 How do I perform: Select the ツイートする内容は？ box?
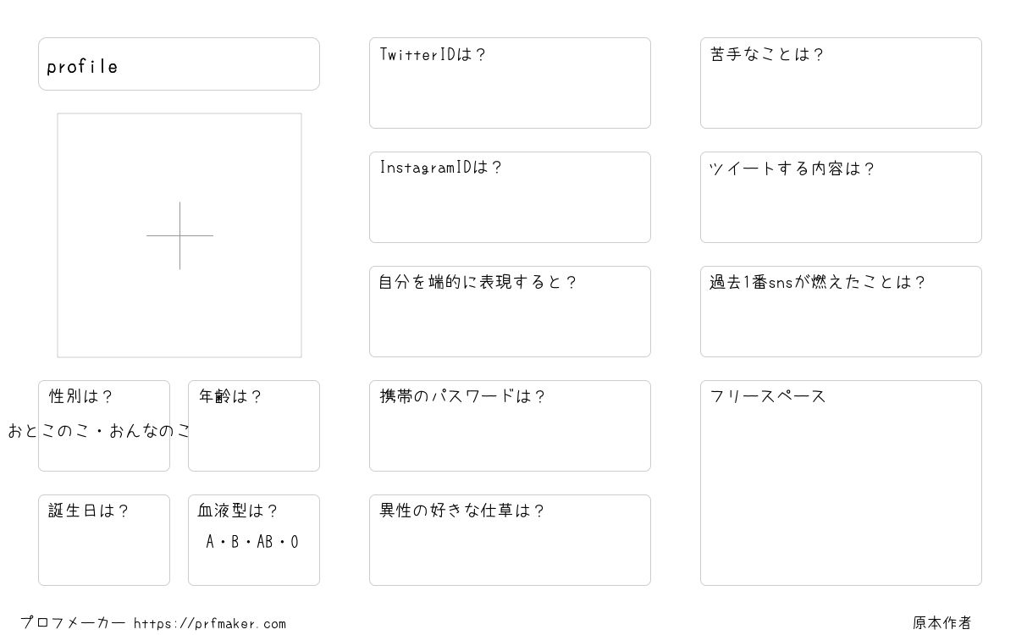click(841, 197)
